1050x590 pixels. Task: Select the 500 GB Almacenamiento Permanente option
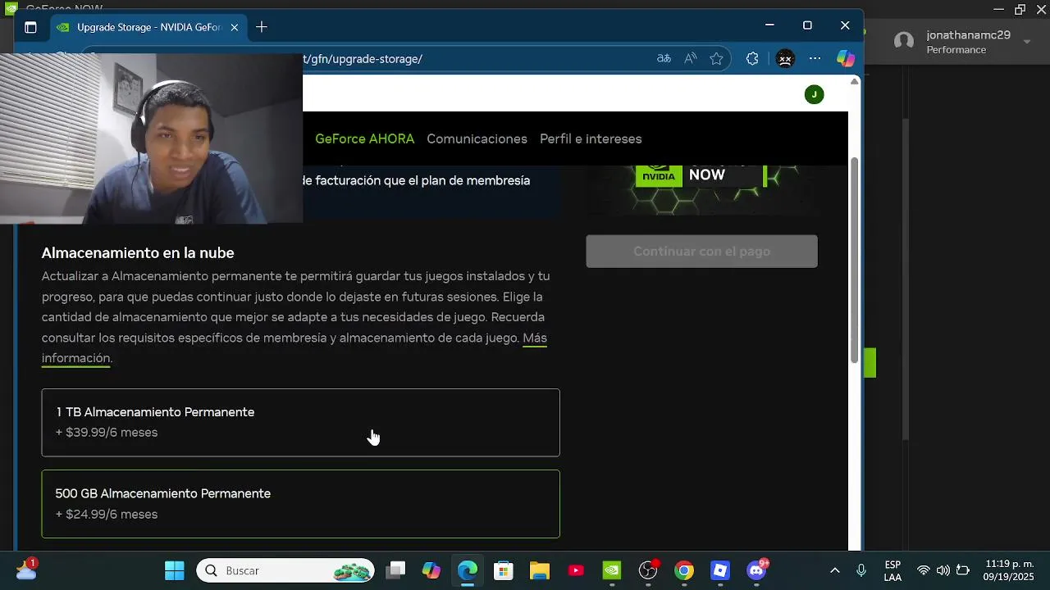pos(300,504)
